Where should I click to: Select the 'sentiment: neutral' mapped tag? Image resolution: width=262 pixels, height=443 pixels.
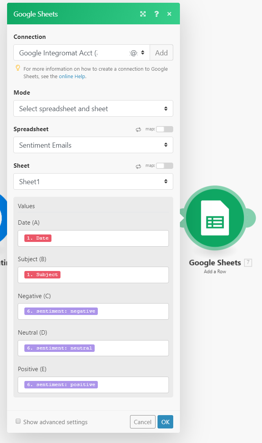59,348
